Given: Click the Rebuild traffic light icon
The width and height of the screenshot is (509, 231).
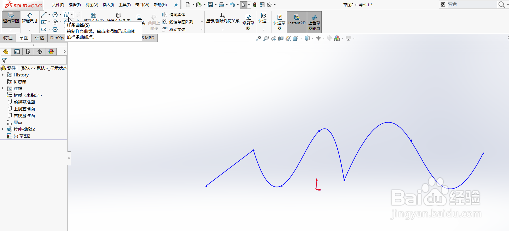Looking at the screenshot, I should [x=255, y=5].
